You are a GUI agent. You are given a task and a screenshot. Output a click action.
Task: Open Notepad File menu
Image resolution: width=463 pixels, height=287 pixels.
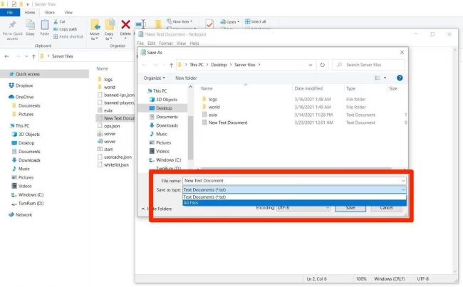pyautogui.click(x=140, y=43)
